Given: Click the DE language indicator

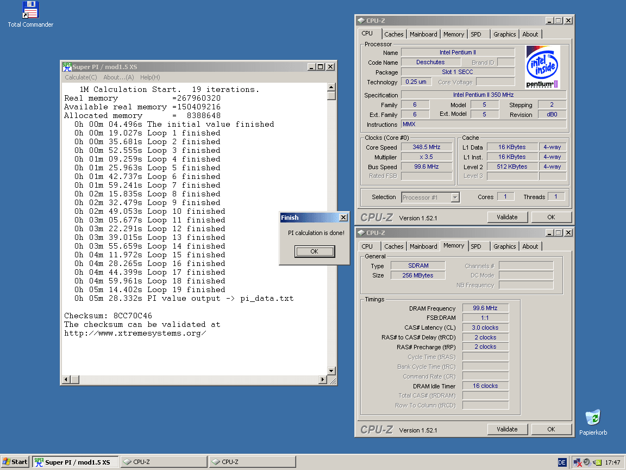Looking at the screenshot, I should coord(562,462).
